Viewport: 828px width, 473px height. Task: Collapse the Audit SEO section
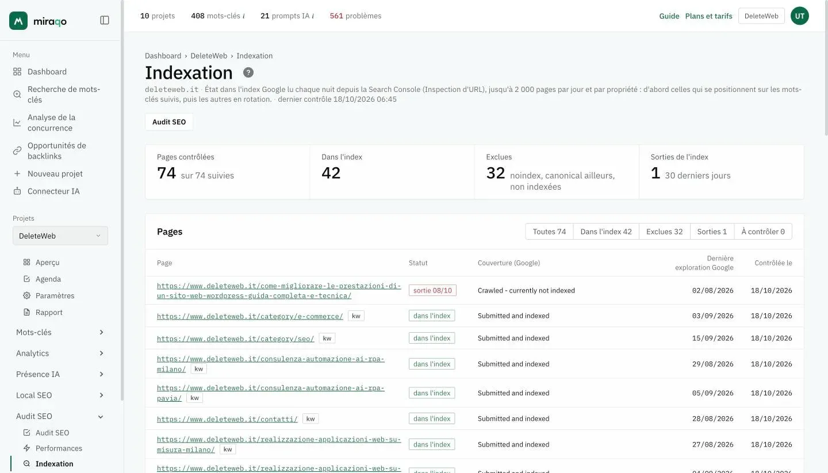60,416
